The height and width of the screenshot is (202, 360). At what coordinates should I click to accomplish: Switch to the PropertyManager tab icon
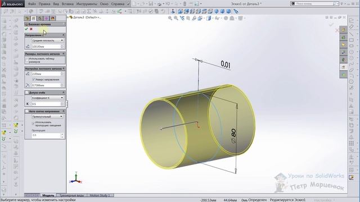point(34,19)
